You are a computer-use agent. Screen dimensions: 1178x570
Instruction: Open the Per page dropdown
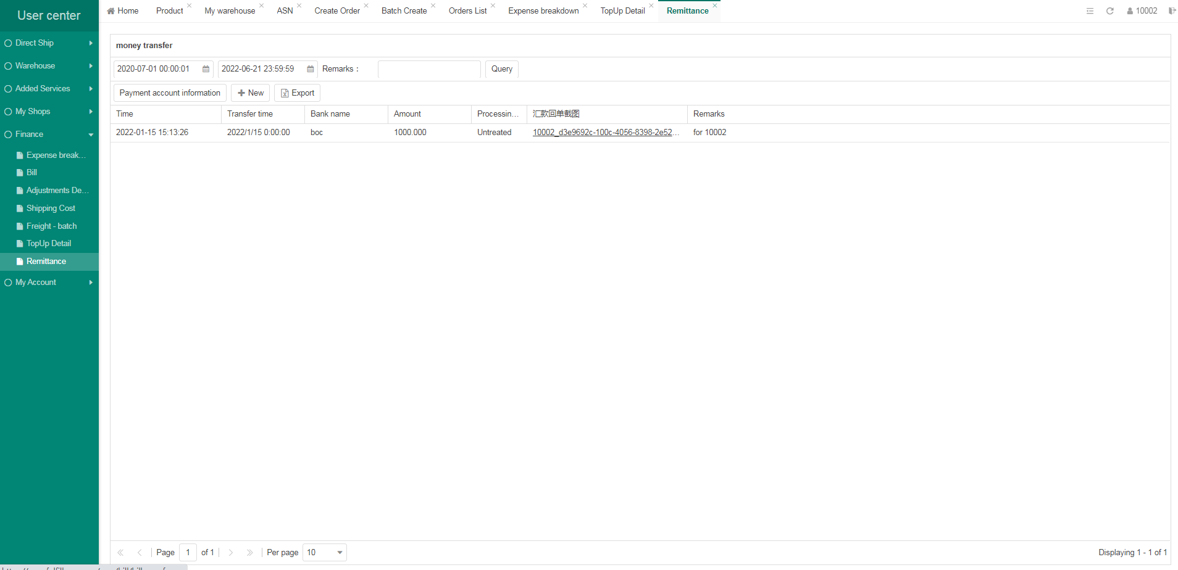340,553
